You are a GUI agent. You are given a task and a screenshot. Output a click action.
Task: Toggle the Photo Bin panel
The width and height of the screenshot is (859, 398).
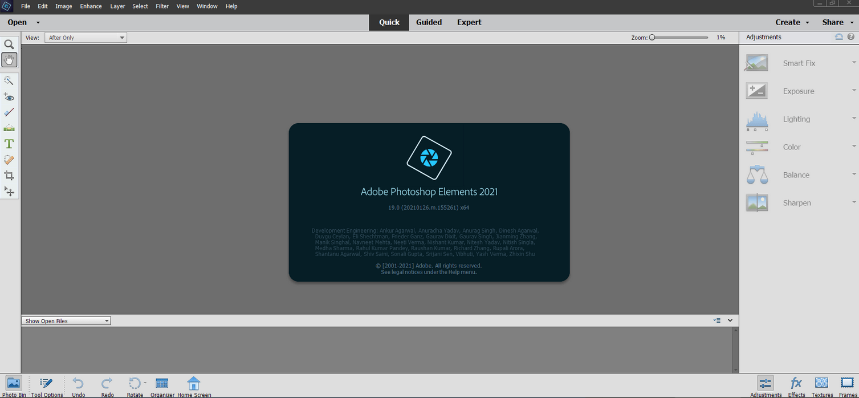[x=14, y=386]
